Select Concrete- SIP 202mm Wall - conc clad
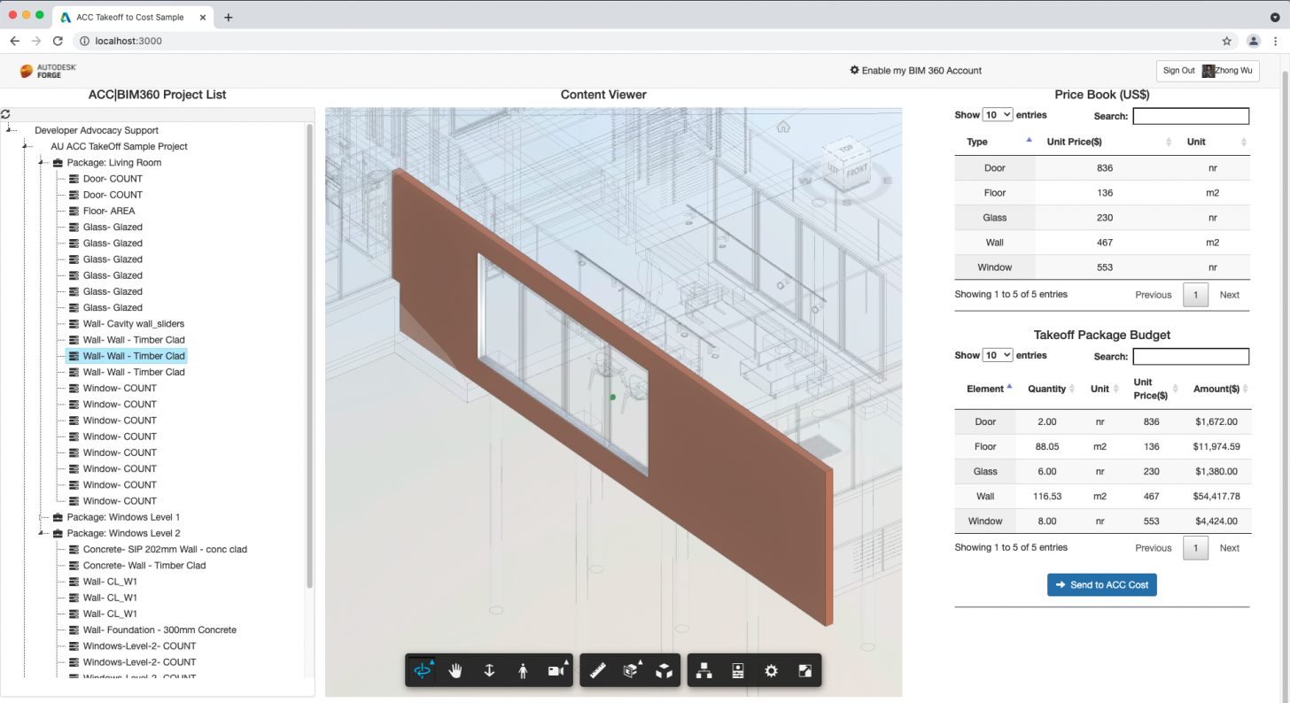This screenshot has height=703, width=1290. pyautogui.click(x=165, y=550)
